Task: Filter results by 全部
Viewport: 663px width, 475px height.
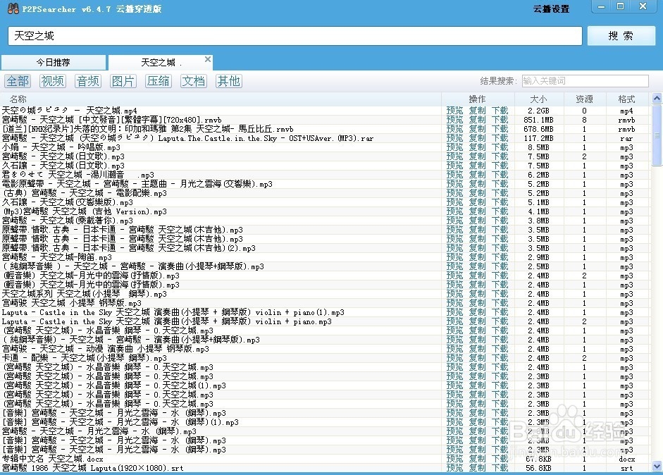Action: coord(18,81)
